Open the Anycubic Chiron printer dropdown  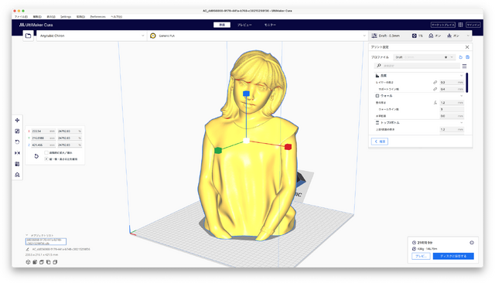point(91,36)
